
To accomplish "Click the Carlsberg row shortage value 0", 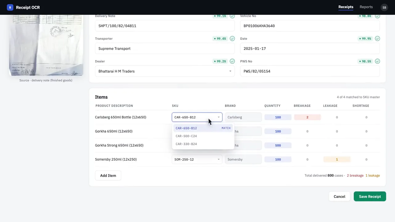I will pos(366,117).
